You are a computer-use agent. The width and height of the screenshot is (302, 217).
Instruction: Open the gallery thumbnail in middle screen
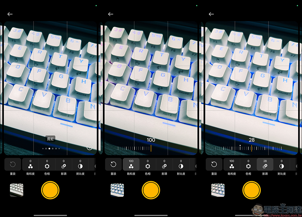point(117,190)
